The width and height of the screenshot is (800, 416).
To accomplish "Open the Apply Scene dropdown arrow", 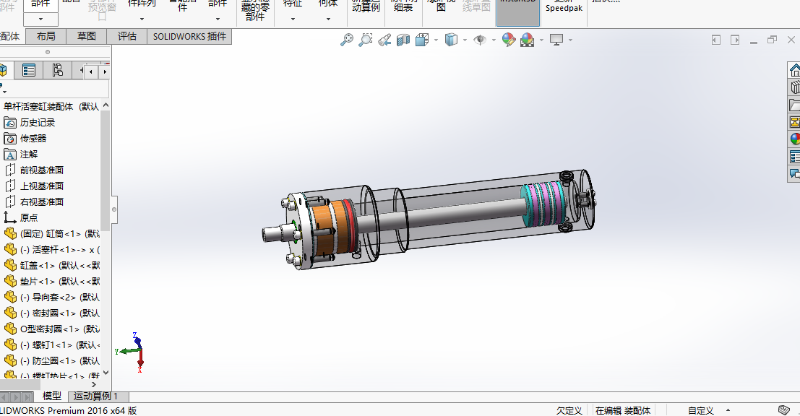I will coord(541,40).
